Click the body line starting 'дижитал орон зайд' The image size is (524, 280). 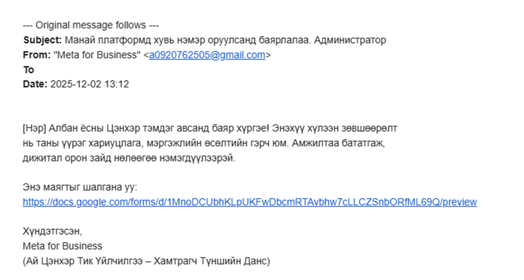[x=129, y=158]
